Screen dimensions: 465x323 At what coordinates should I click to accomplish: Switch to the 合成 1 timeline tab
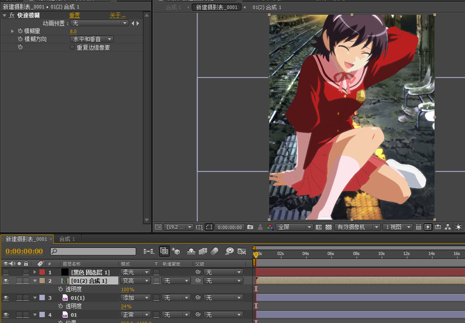[67, 239]
